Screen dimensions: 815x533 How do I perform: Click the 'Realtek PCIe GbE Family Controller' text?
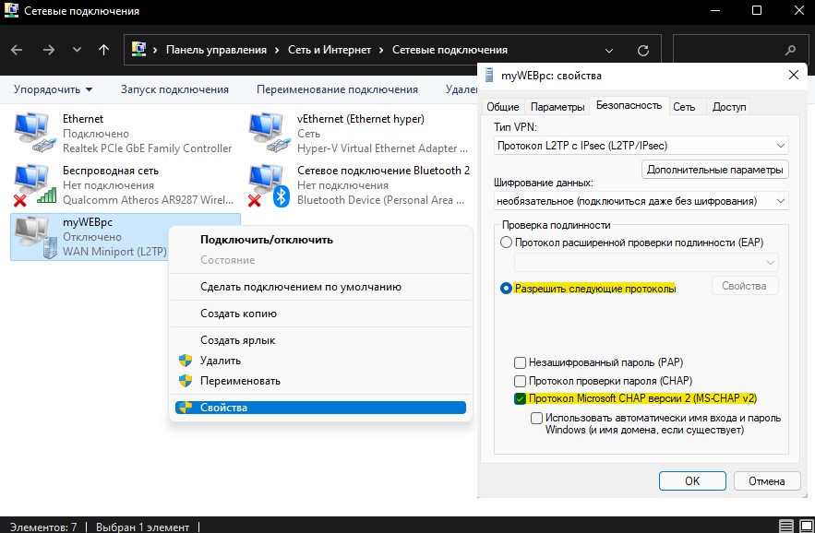click(x=147, y=148)
